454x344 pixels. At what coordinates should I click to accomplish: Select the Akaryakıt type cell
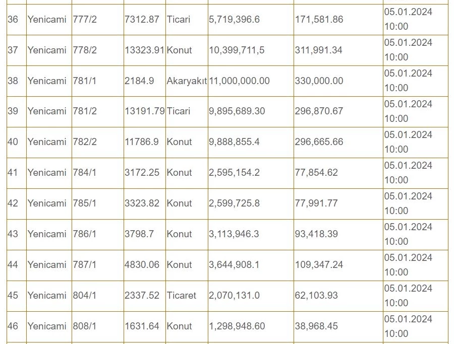[187, 81]
